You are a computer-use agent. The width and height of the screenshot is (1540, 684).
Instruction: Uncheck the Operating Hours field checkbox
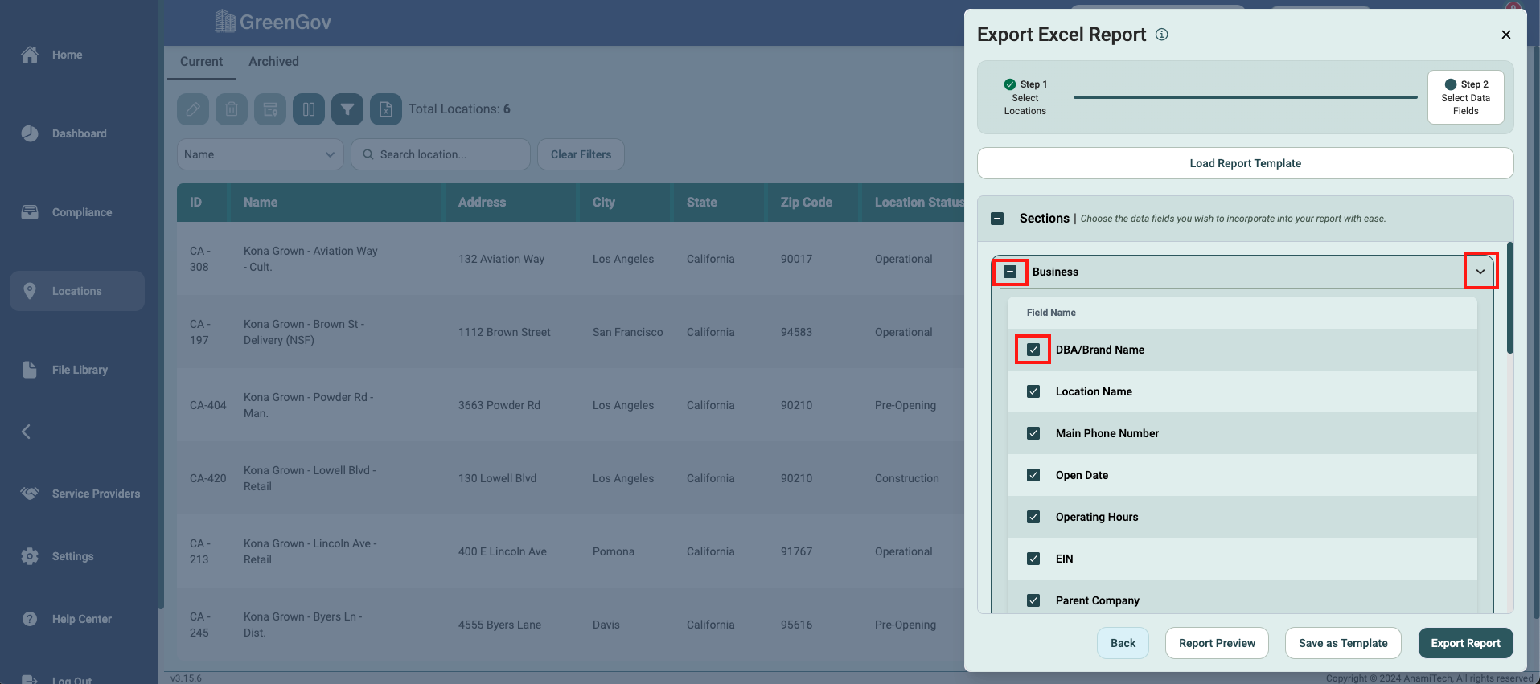coord(1033,517)
